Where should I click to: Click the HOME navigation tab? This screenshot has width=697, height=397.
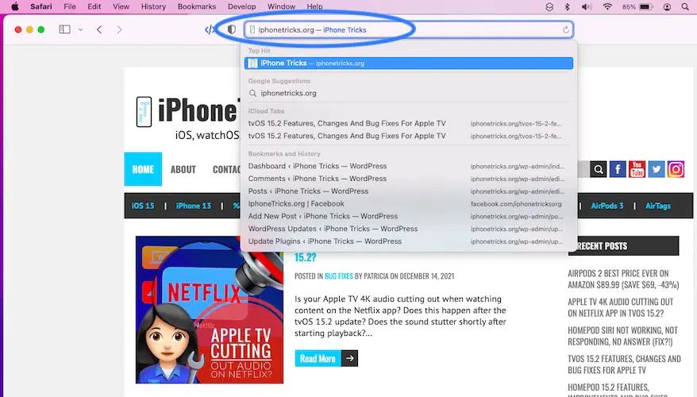tap(143, 169)
